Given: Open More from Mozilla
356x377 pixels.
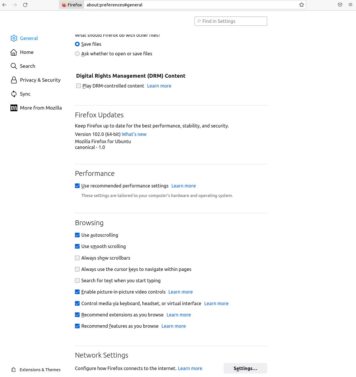Looking at the screenshot, I should tap(41, 108).
